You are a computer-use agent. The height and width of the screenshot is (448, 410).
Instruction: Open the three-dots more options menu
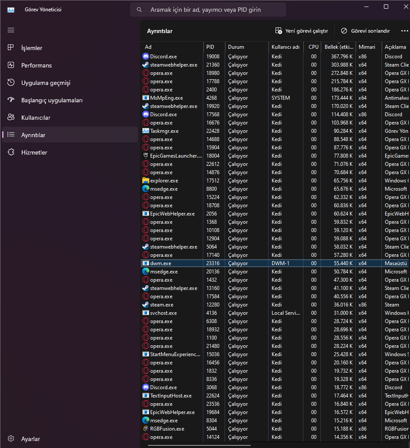pyautogui.click(x=405, y=31)
